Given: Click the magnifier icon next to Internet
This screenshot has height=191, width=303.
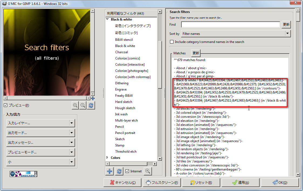Looking at the screenshot, I should (148, 171).
